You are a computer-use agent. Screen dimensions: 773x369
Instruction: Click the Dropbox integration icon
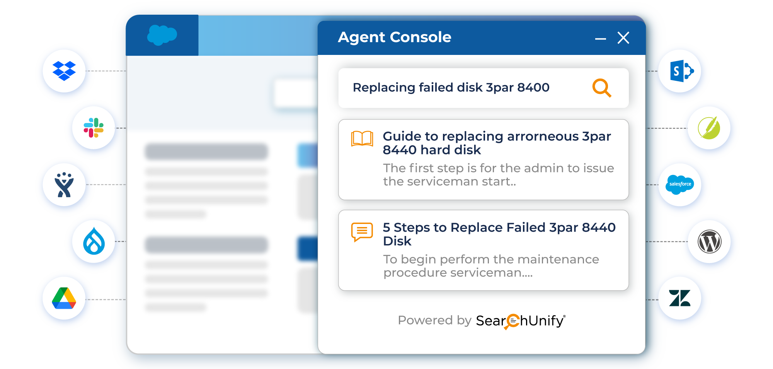[x=64, y=71]
